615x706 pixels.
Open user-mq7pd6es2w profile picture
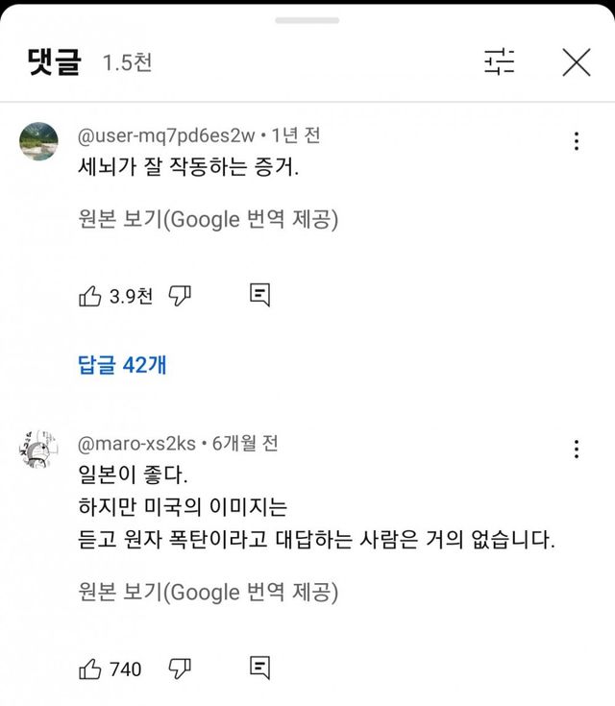click(x=38, y=143)
